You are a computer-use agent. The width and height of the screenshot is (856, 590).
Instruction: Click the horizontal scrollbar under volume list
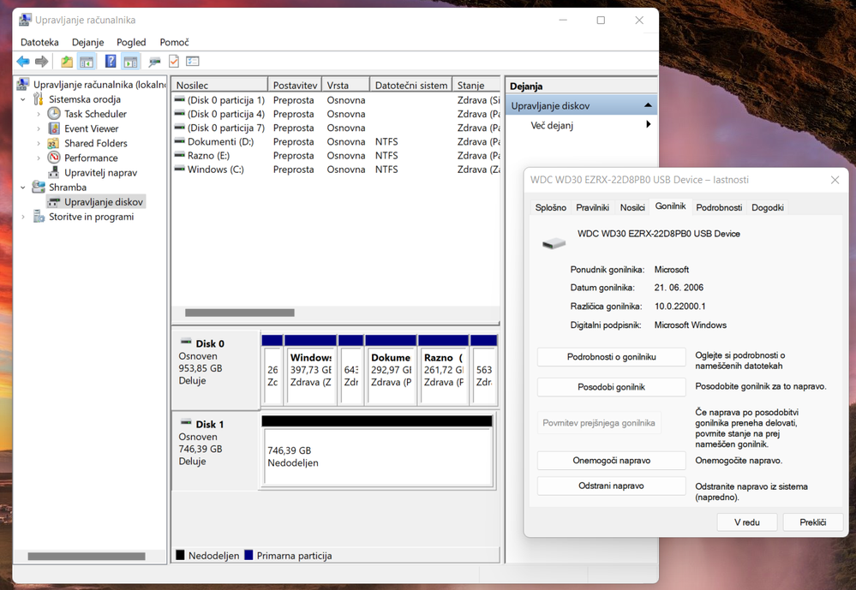240,313
